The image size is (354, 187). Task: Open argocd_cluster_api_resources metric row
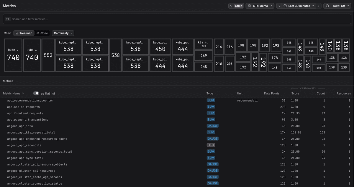(x=177, y=171)
